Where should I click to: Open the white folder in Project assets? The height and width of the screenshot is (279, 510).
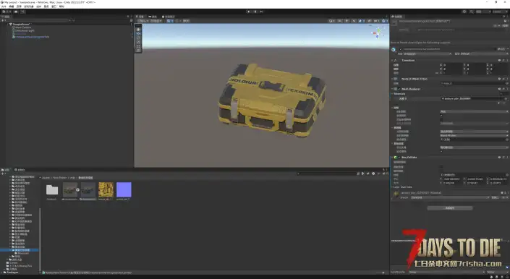click(x=51, y=189)
